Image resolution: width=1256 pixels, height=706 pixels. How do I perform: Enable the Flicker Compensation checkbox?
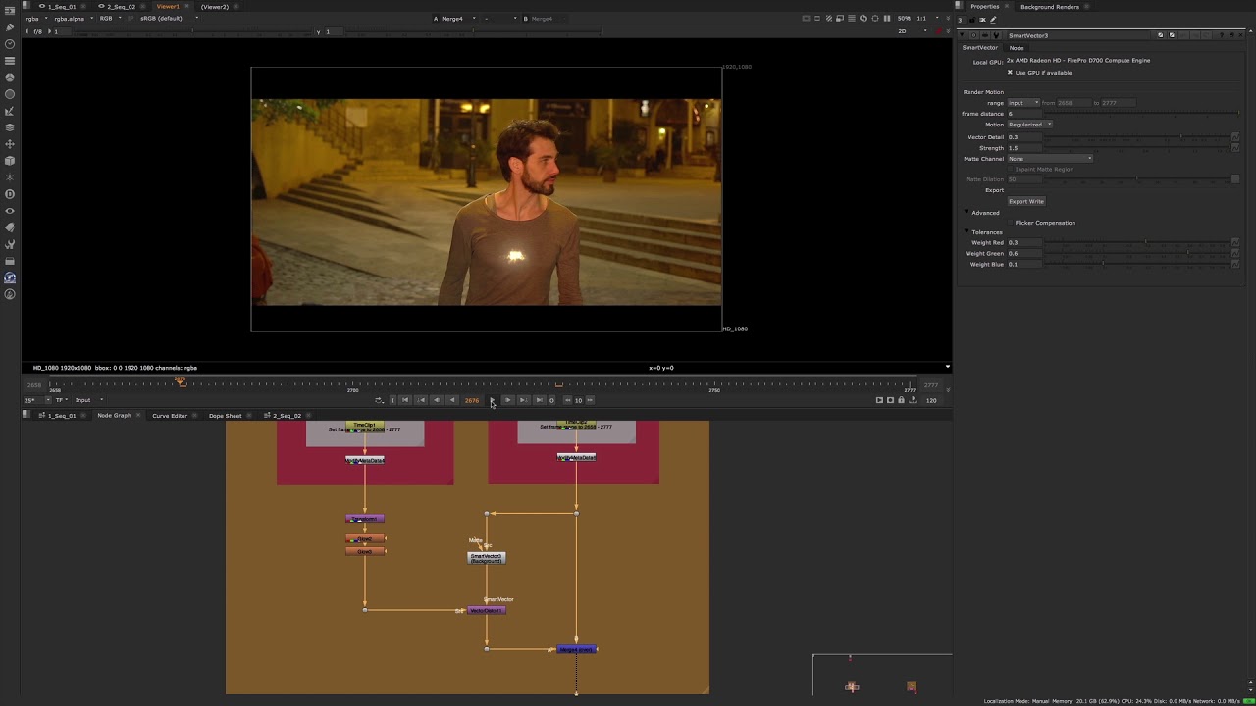(1010, 223)
